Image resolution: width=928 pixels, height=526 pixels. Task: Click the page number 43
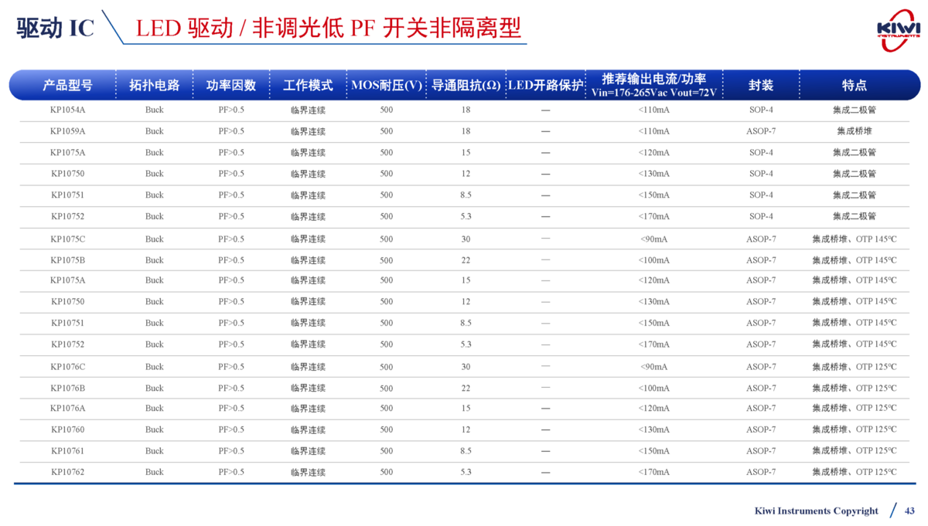(x=909, y=511)
